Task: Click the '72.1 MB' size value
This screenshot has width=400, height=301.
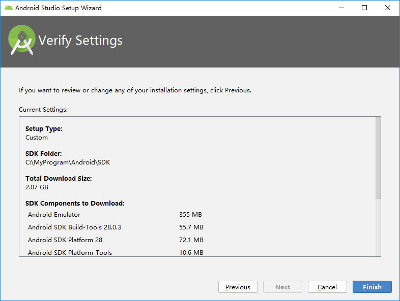Action: pyautogui.click(x=191, y=240)
